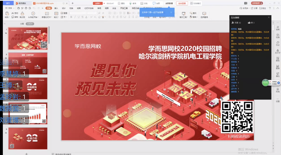Screen dimensions: 281x155
Task: Open Animation in right sidebar
Action: (277, 28)
